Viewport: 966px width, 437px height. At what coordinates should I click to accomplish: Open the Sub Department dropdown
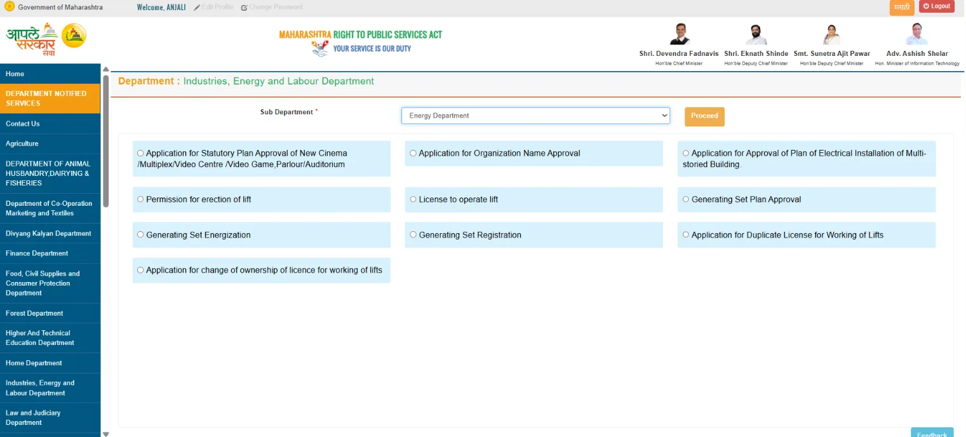(x=535, y=116)
